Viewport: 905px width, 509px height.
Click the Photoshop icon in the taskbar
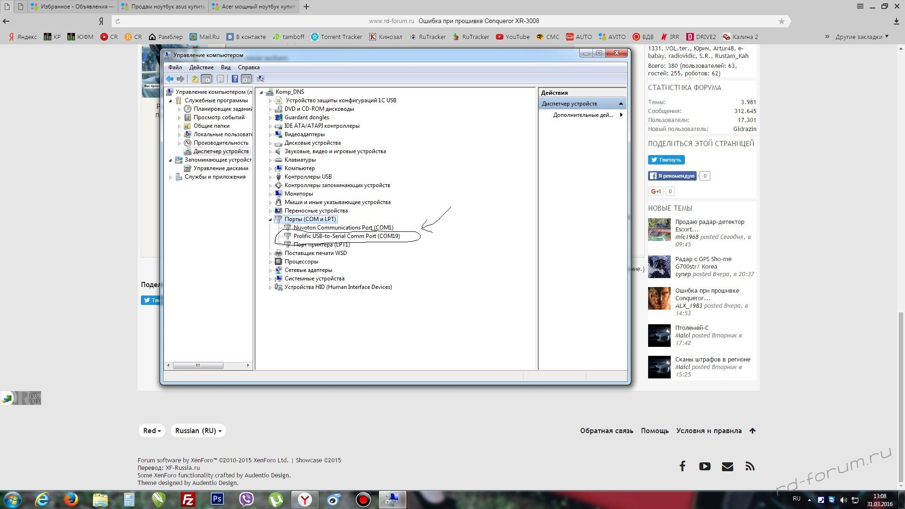(217, 499)
